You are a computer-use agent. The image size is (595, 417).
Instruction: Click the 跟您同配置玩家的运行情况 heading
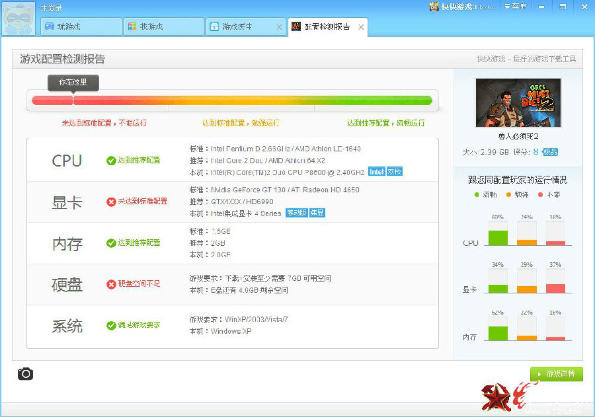[518, 180]
